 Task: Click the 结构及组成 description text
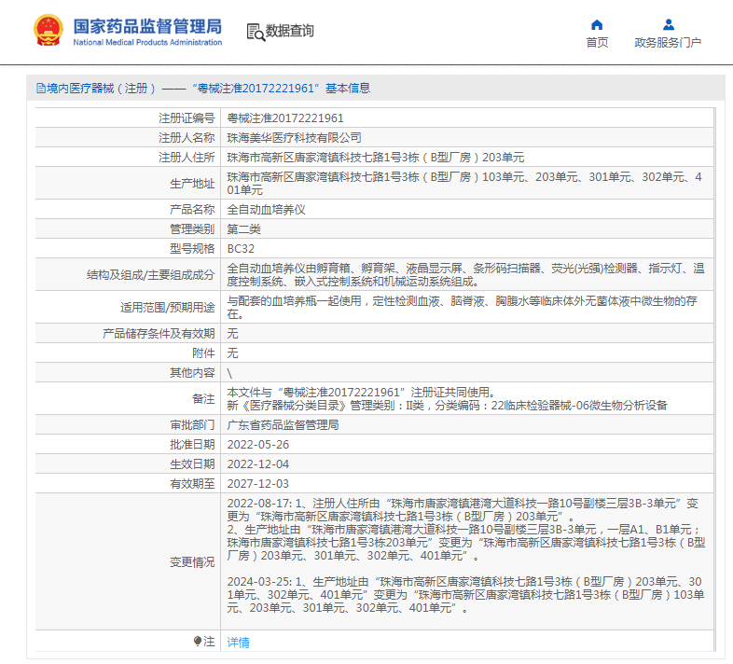point(465,274)
